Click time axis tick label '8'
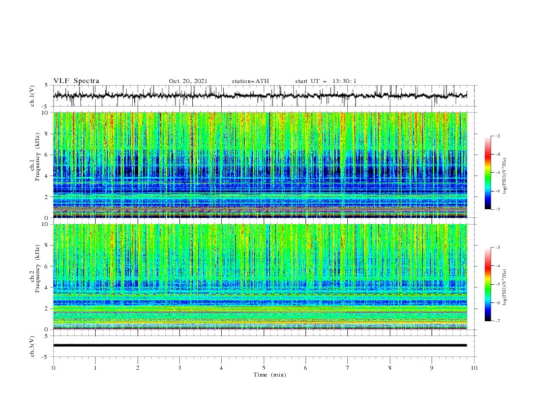This screenshot has width=534, height=413. click(x=390, y=368)
